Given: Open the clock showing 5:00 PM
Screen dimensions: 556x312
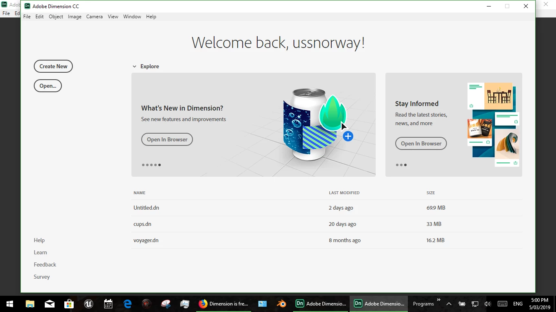Looking at the screenshot, I should click(540, 303).
